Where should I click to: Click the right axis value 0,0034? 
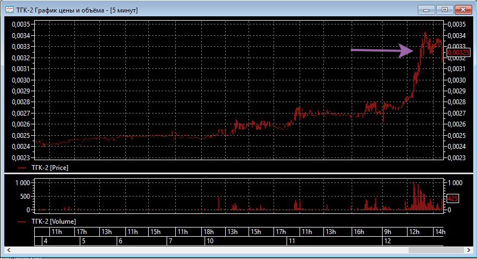[456, 36]
